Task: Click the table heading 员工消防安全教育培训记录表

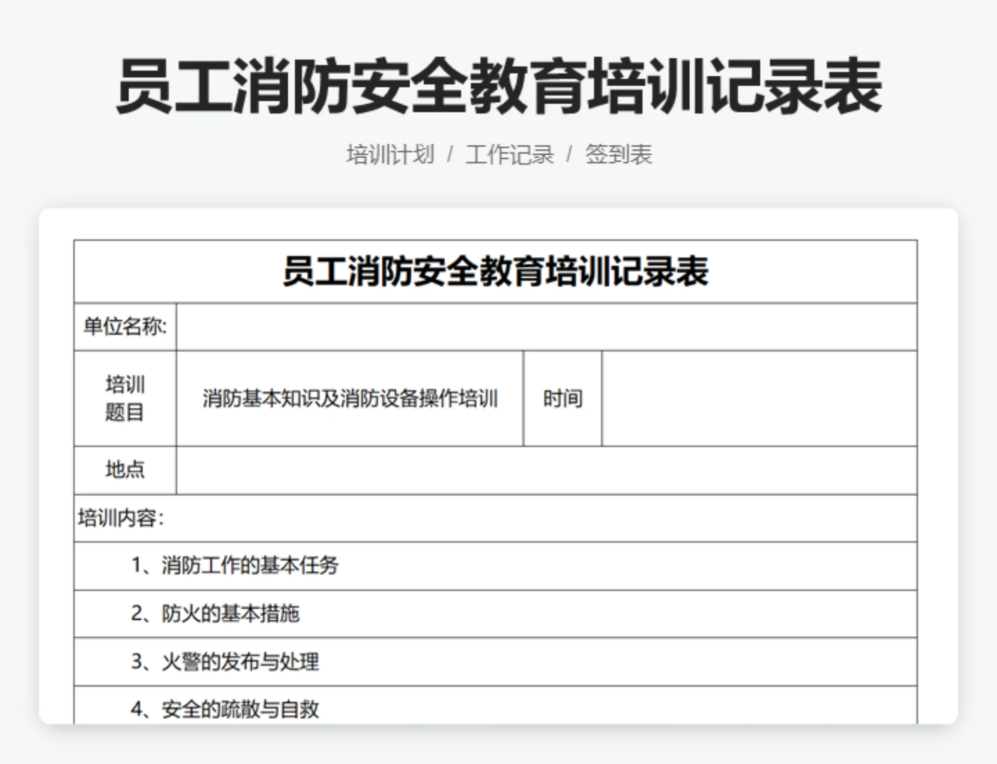Action: coord(495,271)
